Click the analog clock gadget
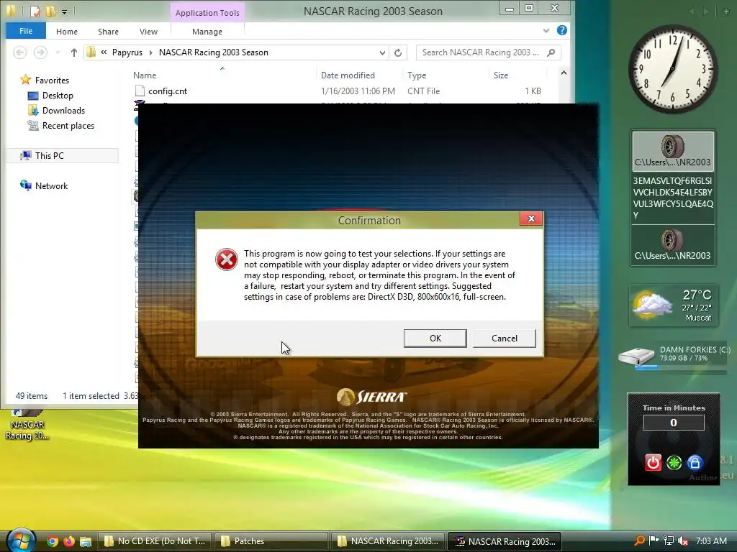This screenshot has width=737, height=552. (x=673, y=69)
